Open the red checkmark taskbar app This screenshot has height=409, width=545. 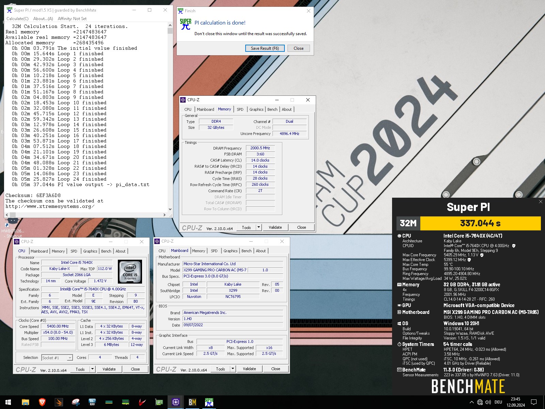(x=142, y=402)
